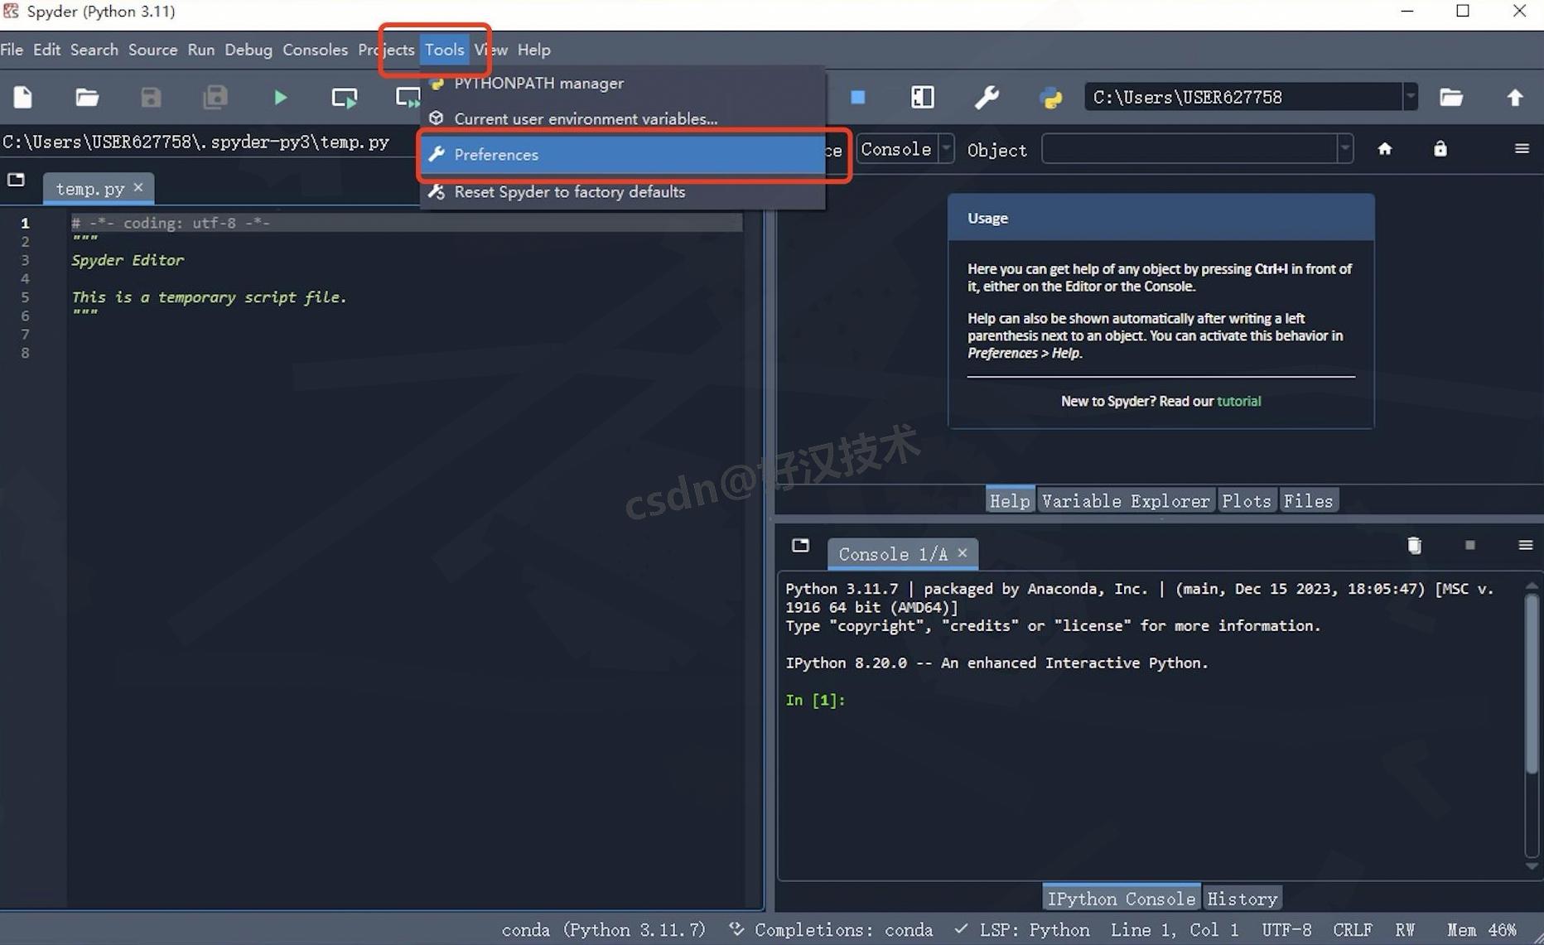Interrupt the kernel in Console pane

[x=1470, y=545]
